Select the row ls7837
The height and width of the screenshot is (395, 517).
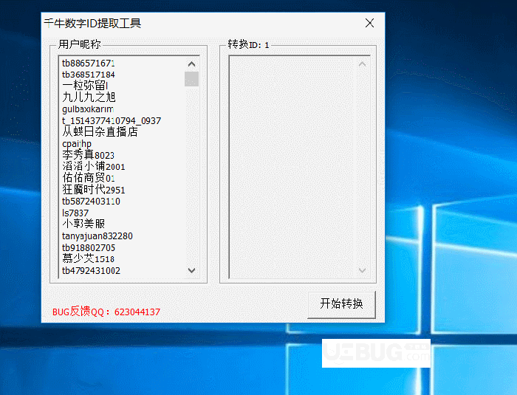click(75, 213)
